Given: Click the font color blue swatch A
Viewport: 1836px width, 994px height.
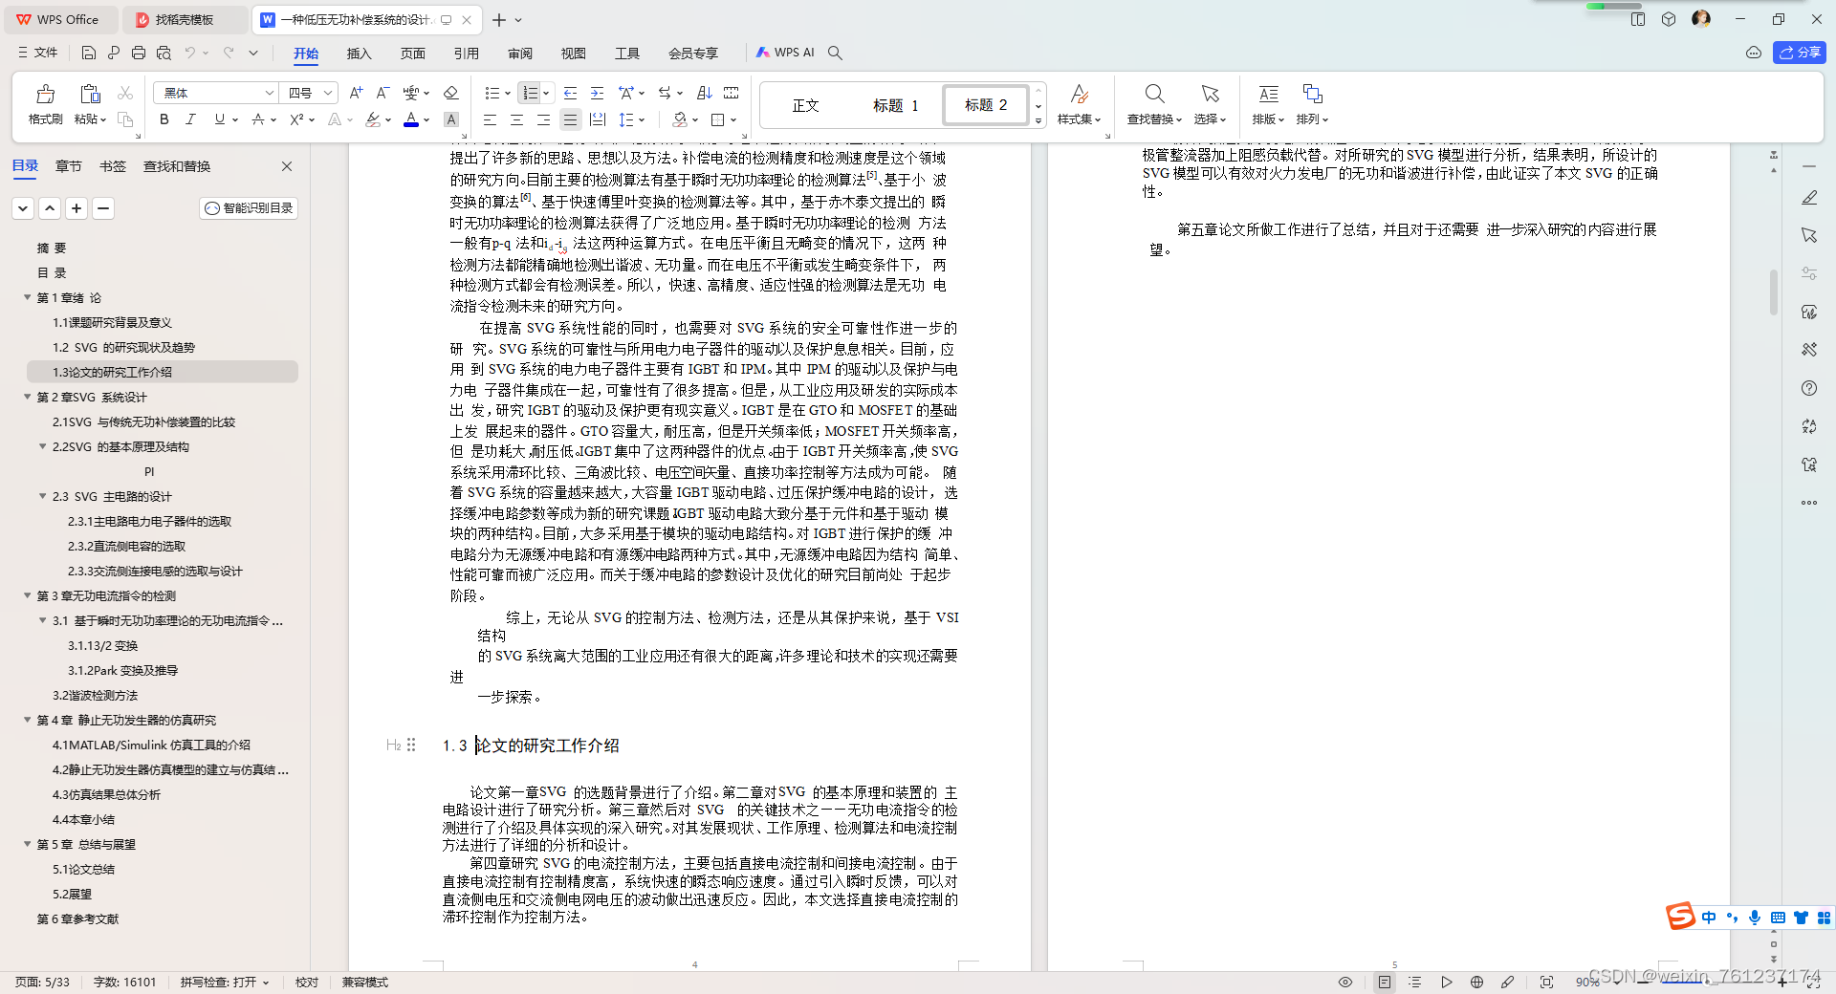Looking at the screenshot, I should pyautogui.click(x=411, y=119).
